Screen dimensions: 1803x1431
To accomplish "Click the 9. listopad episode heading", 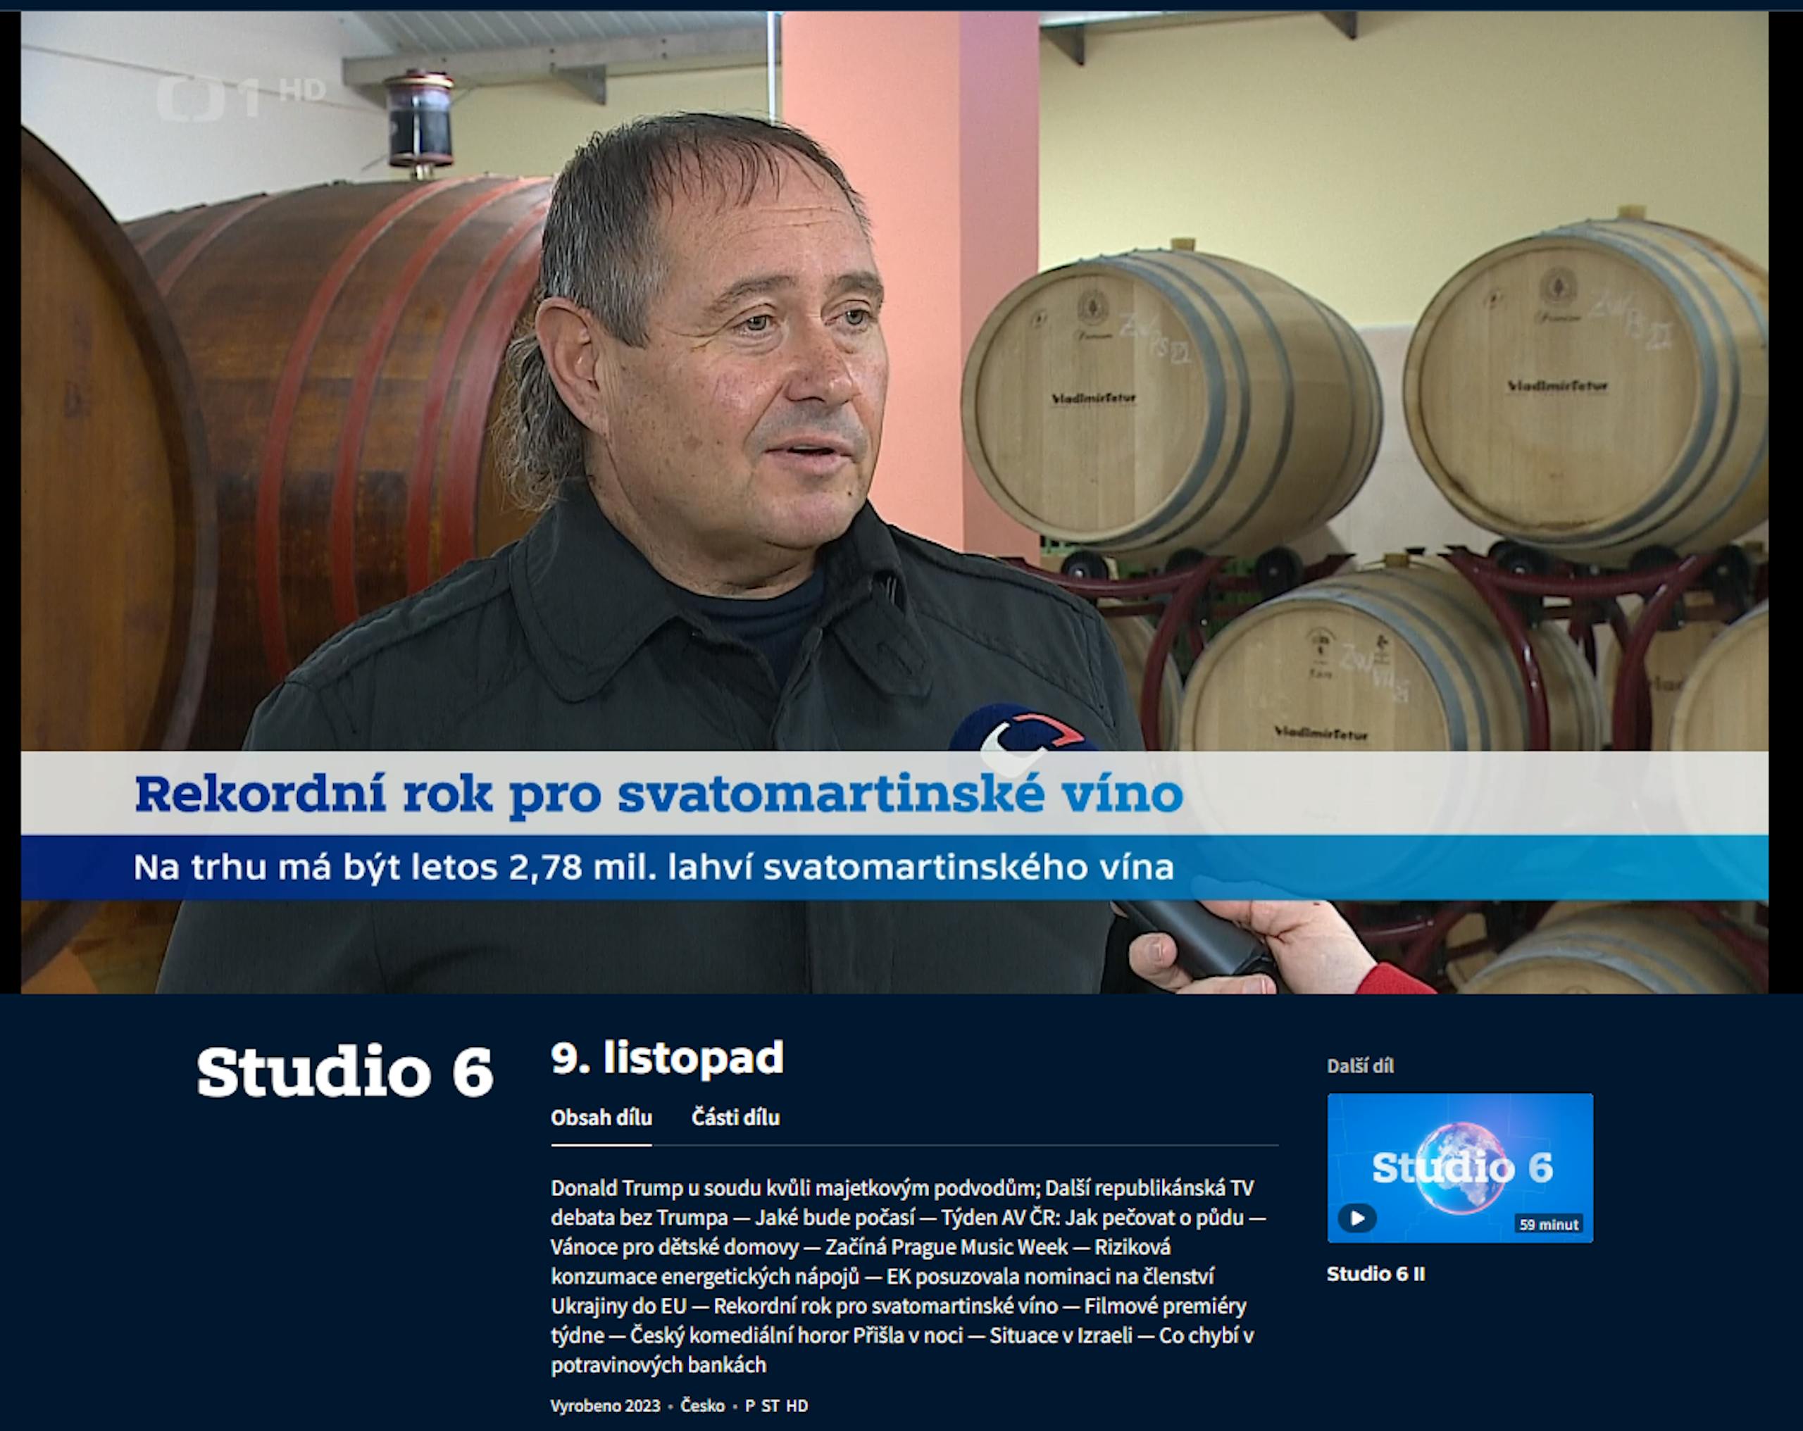I will coord(668,1058).
